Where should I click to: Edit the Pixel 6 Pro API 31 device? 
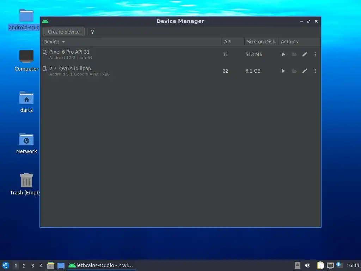pyautogui.click(x=305, y=54)
